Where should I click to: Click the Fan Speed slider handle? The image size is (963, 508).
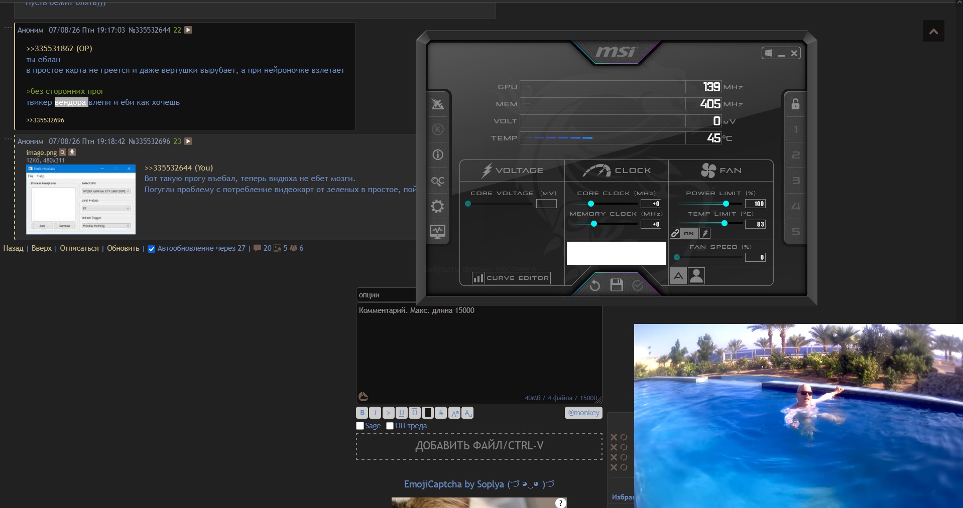pyautogui.click(x=677, y=257)
